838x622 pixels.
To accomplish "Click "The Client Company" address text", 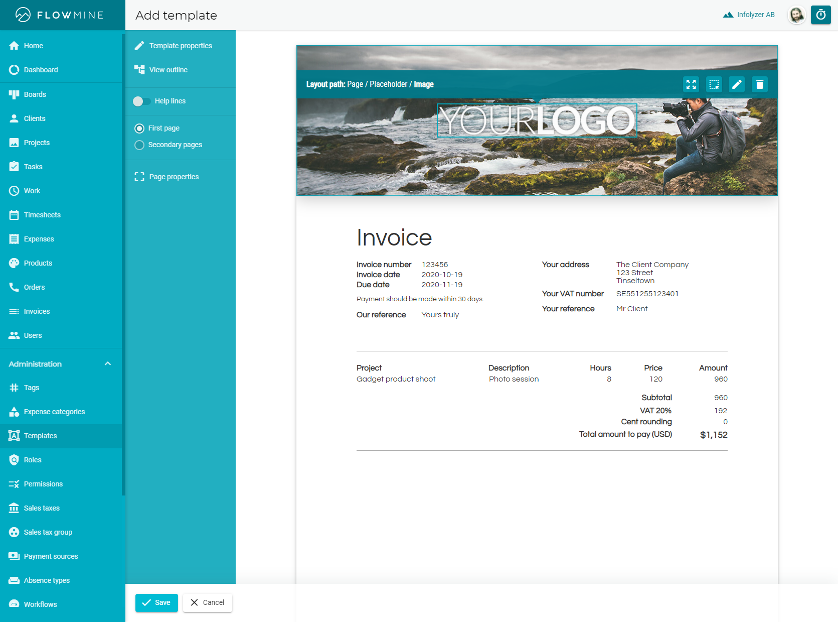I will coord(652,265).
